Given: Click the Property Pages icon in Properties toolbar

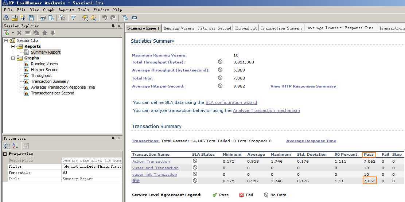Looking at the screenshot, I should pyautogui.click(x=26, y=146).
